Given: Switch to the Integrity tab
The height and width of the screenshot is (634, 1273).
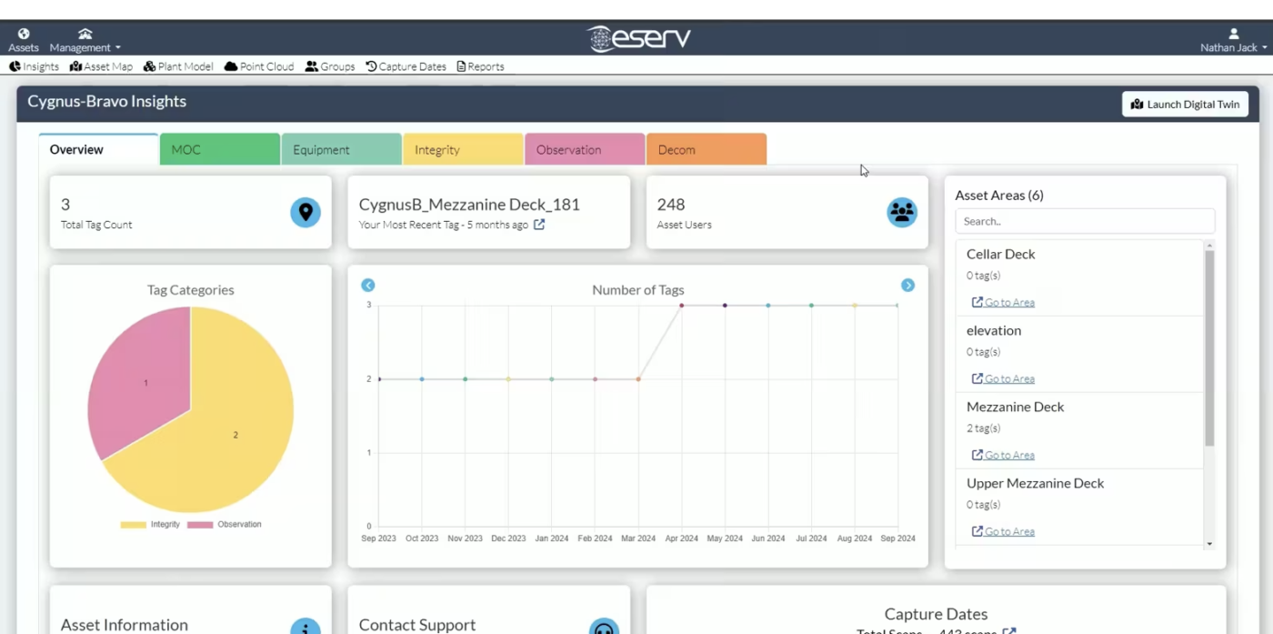Looking at the screenshot, I should pyautogui.click(x=463, y=150).
